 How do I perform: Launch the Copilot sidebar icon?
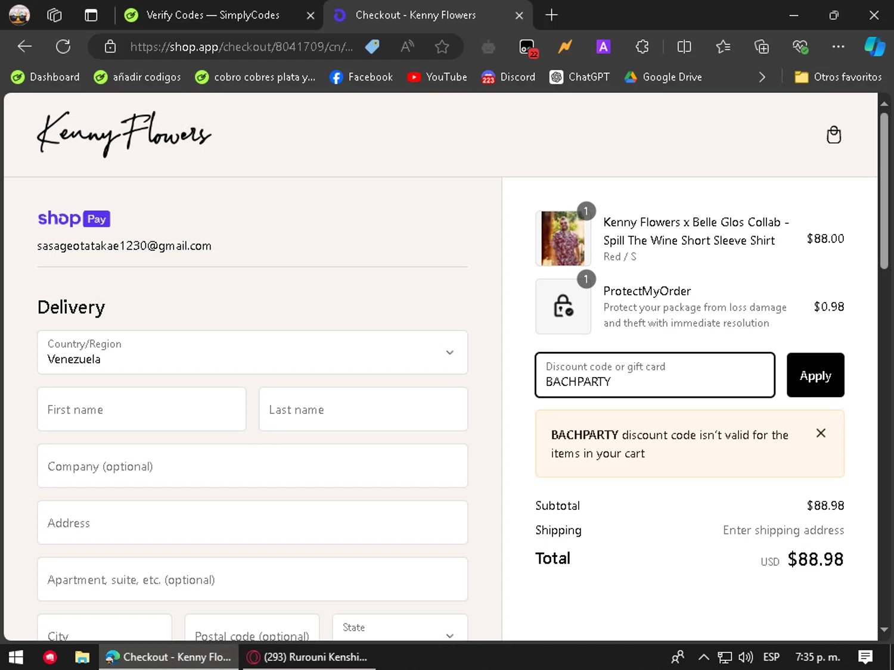tap(874, 46)
